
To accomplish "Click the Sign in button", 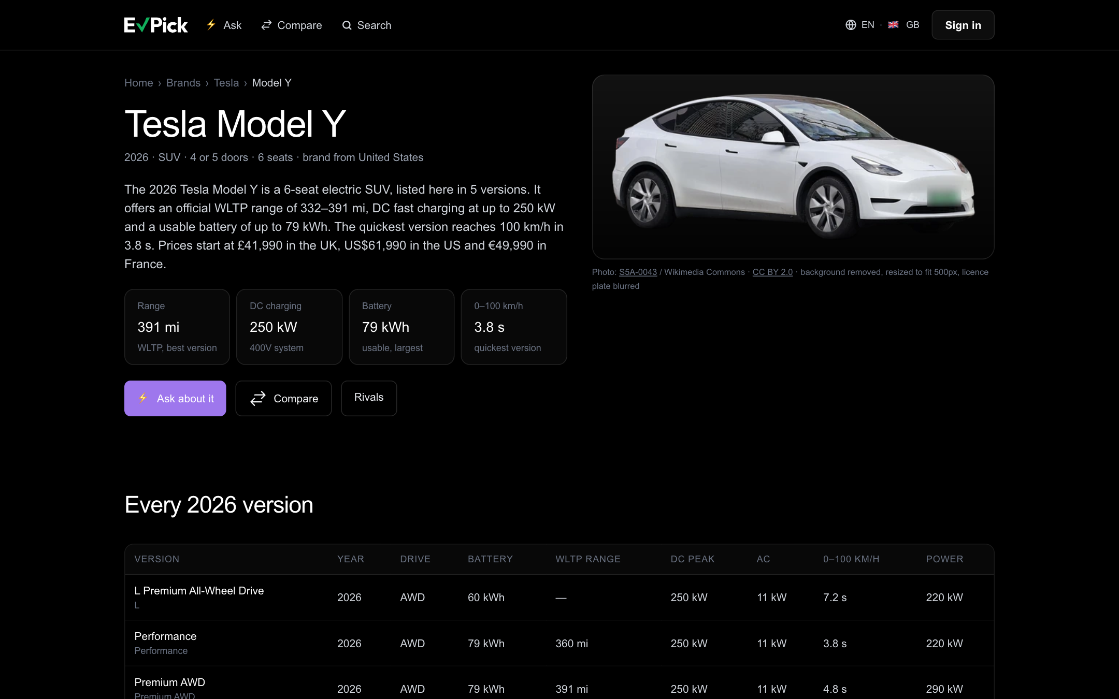I will [963, 25].
